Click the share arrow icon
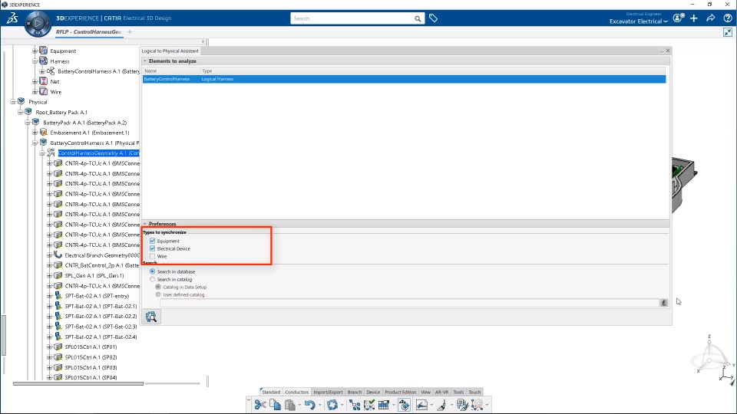 [x=711, y=18]
